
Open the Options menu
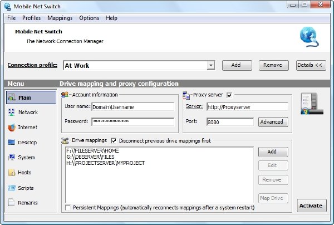pyautogui.click(x=89, y=18)
